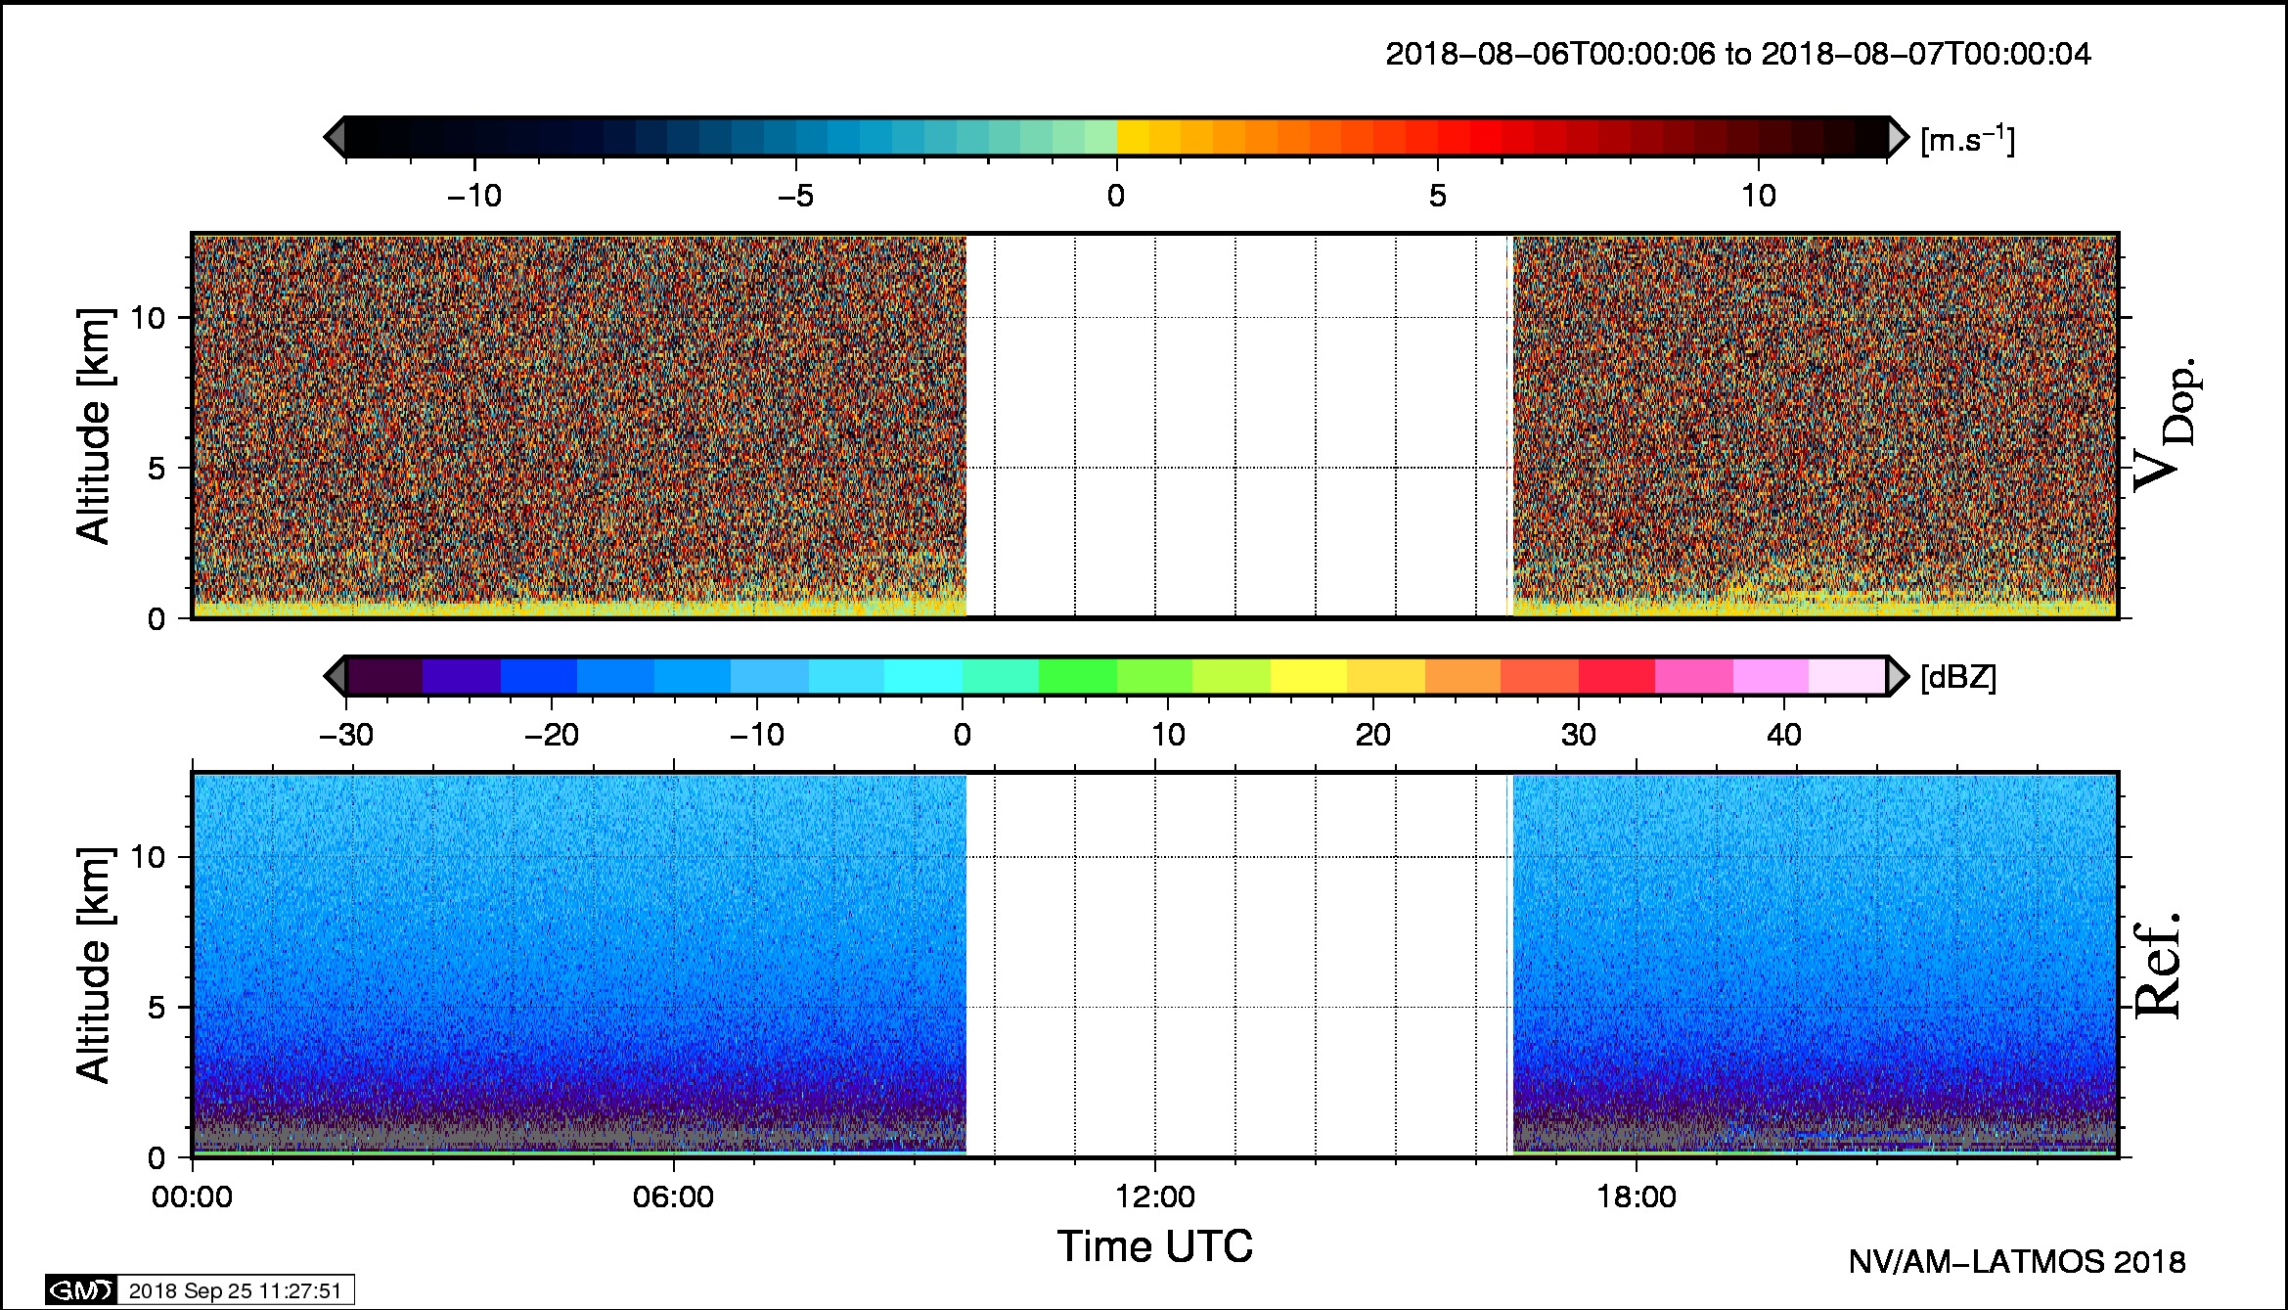The width and height of the screenshot is (2288, 1310).
Task: Click the GMT logo at bottom left
Action: click(x=81, y=1290)
